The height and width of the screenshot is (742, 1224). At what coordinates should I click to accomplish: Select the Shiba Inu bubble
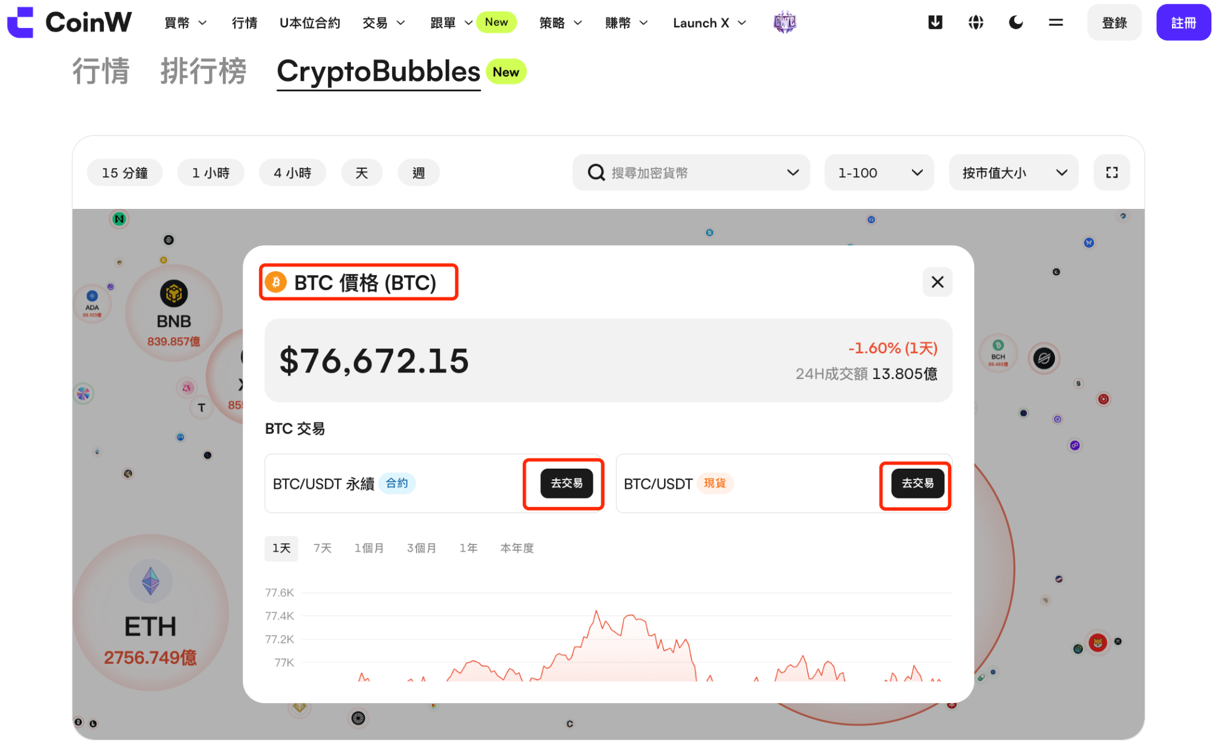click(x=1097, y=643)
